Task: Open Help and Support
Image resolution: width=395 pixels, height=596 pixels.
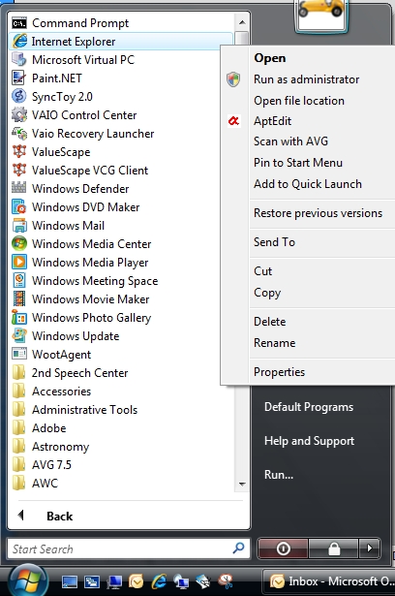Action: tap(309, 441)
